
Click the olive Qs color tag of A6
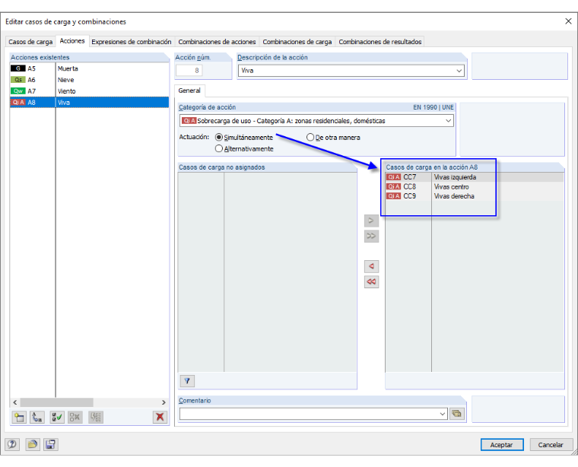tap(18, 80)
